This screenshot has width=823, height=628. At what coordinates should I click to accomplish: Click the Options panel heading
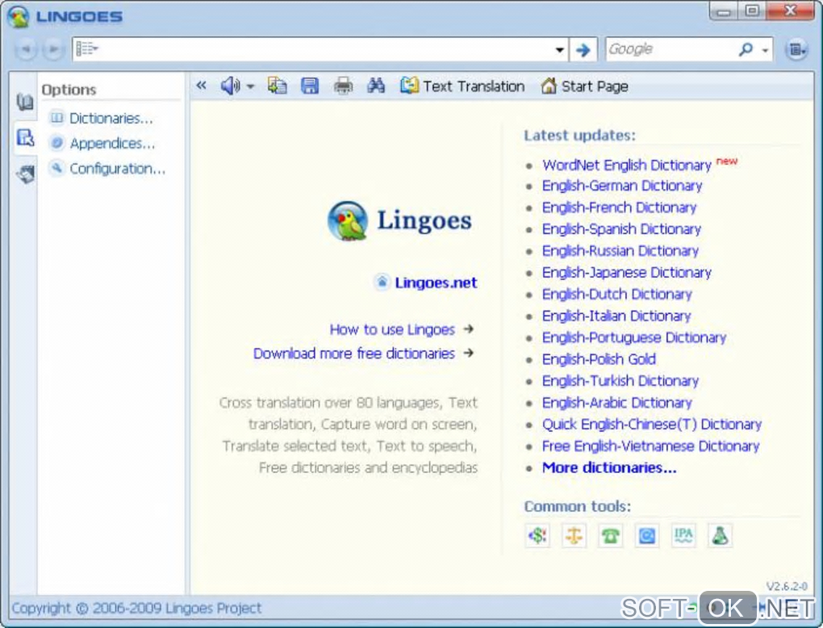click(69, 90)
